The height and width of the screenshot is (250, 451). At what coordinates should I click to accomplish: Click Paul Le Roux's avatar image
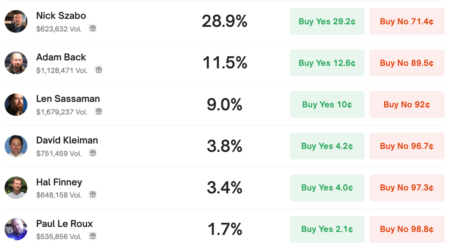[x=16, y=229]
